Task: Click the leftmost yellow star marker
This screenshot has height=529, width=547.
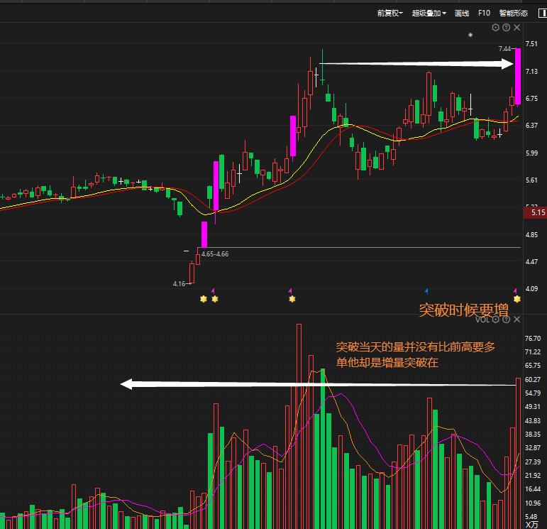Action: [x=204, y=299]
